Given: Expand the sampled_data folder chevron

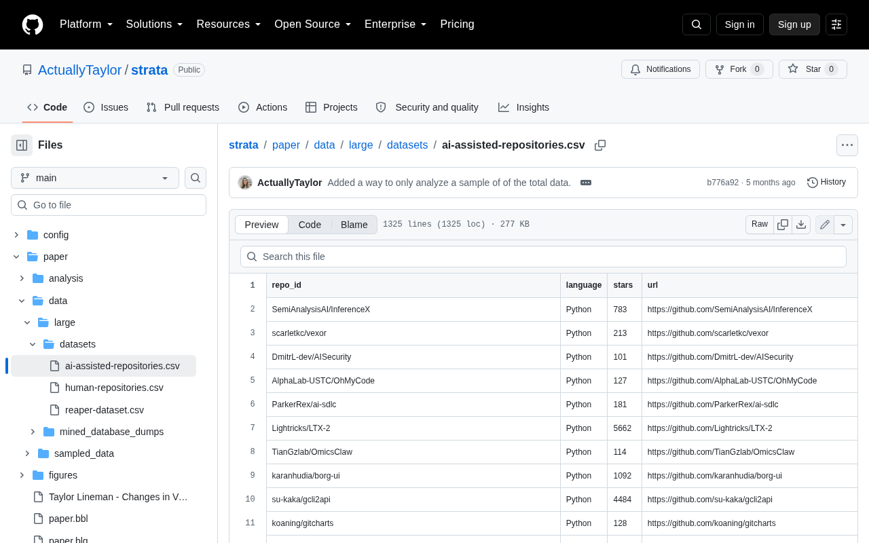Looking at the screenshot, I should click(x=27, y=453).
